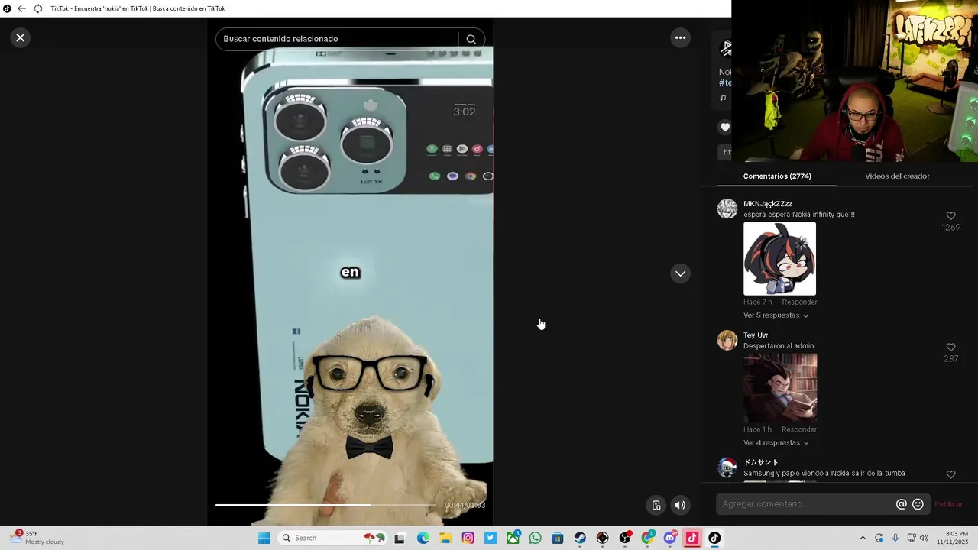Click the microphone tray icon
Screen dimensions: 978x550
coord(895,539)
